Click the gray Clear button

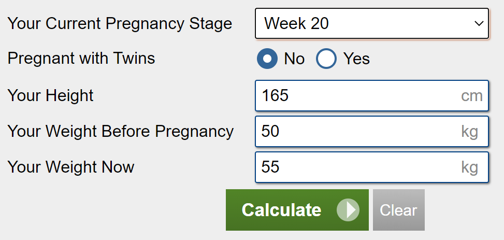[x=398, y=210]
